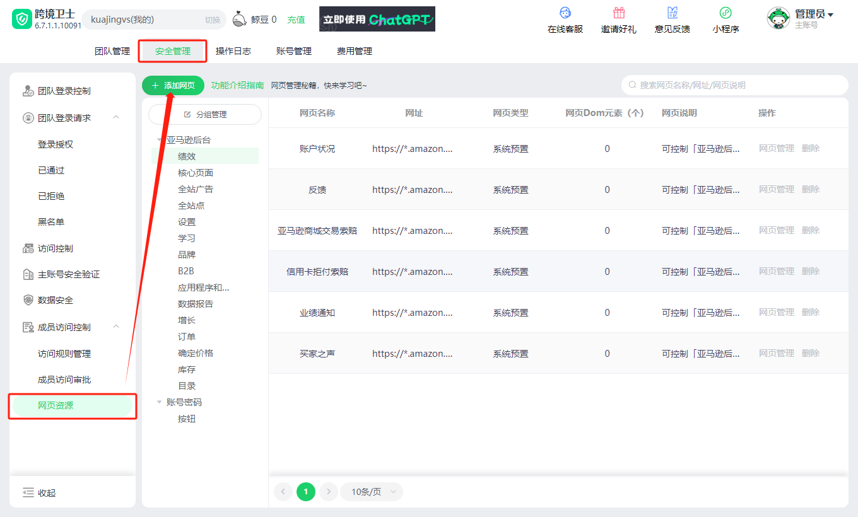The width and height of the screenshot is (858, 517).
Task: Switch to 安全管理 tab
Action: (173, 51)
